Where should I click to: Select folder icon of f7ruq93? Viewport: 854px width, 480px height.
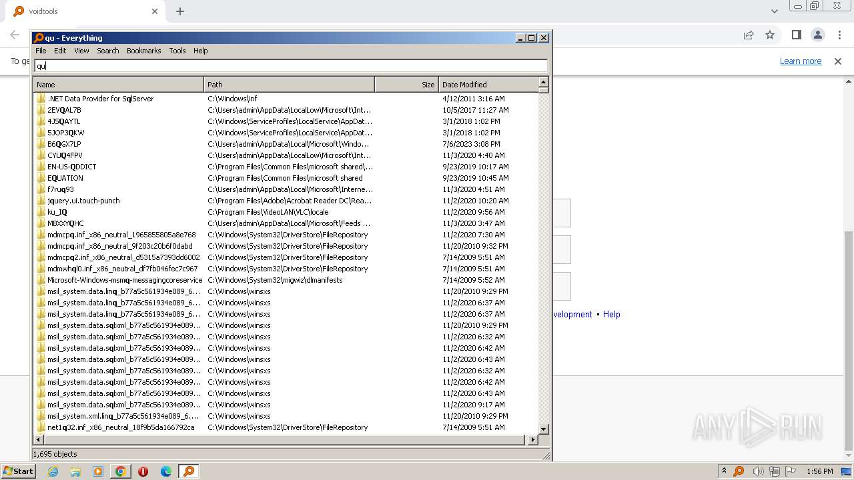click(x=41, y=189)
